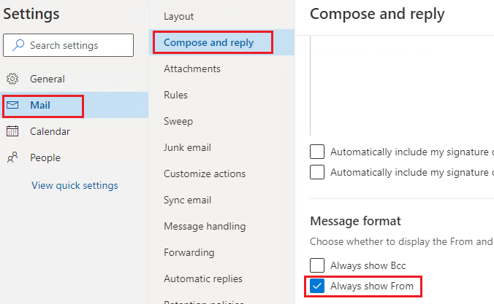Open Sweep settings
The width and height of the screenshot is (494, 304).
[x=178, y=121]
